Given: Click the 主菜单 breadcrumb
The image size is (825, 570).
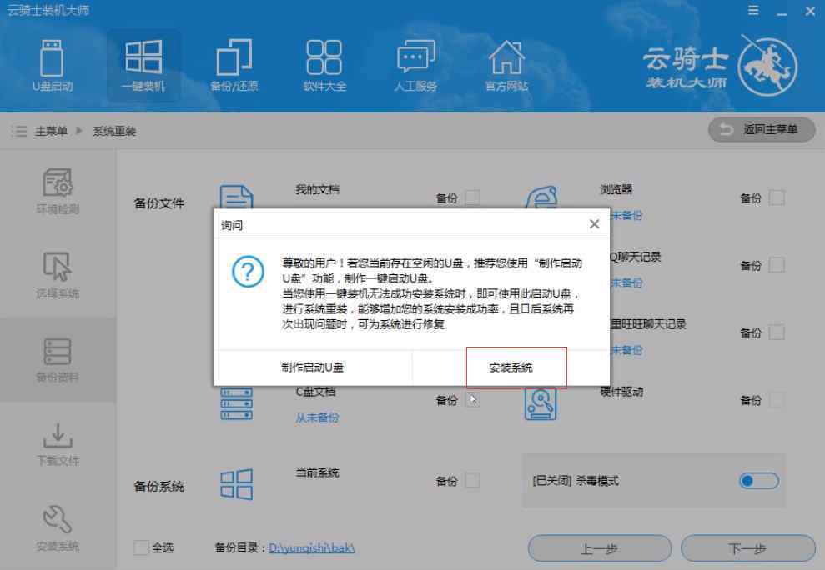Looking at the screenshot, I should [x=51, y=131].
